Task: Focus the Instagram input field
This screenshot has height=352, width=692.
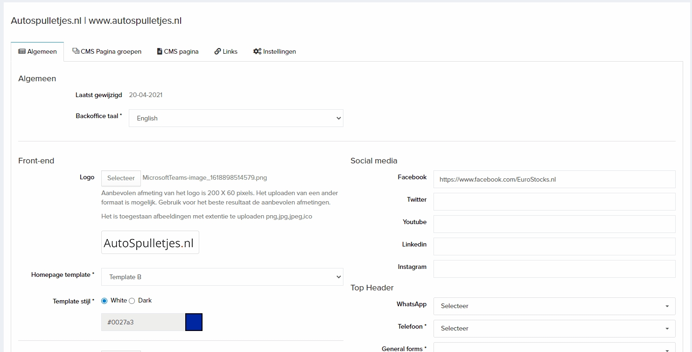Action: point(554,269)
